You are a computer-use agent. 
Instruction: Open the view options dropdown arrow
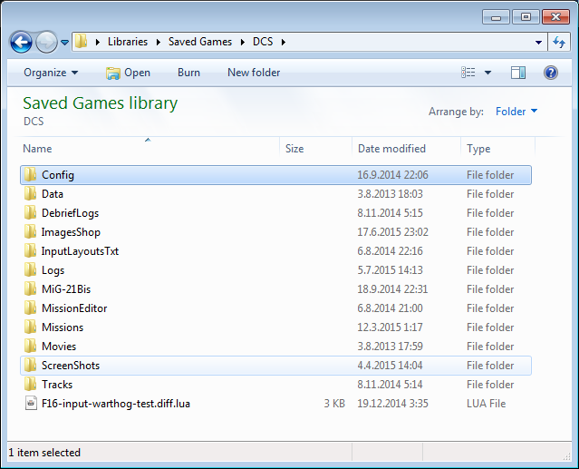(487, 73)
